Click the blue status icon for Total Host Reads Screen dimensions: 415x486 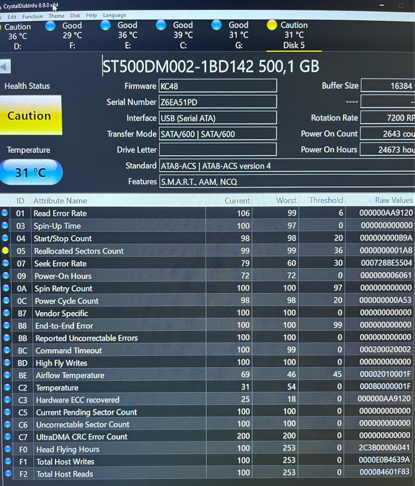8,473
